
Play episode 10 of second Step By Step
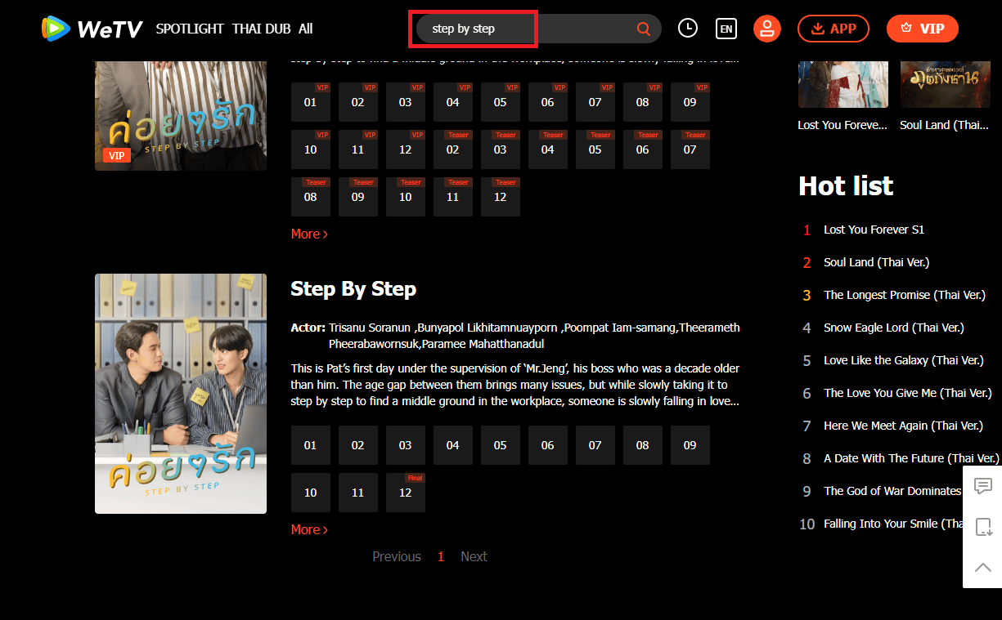coord(311,493)
